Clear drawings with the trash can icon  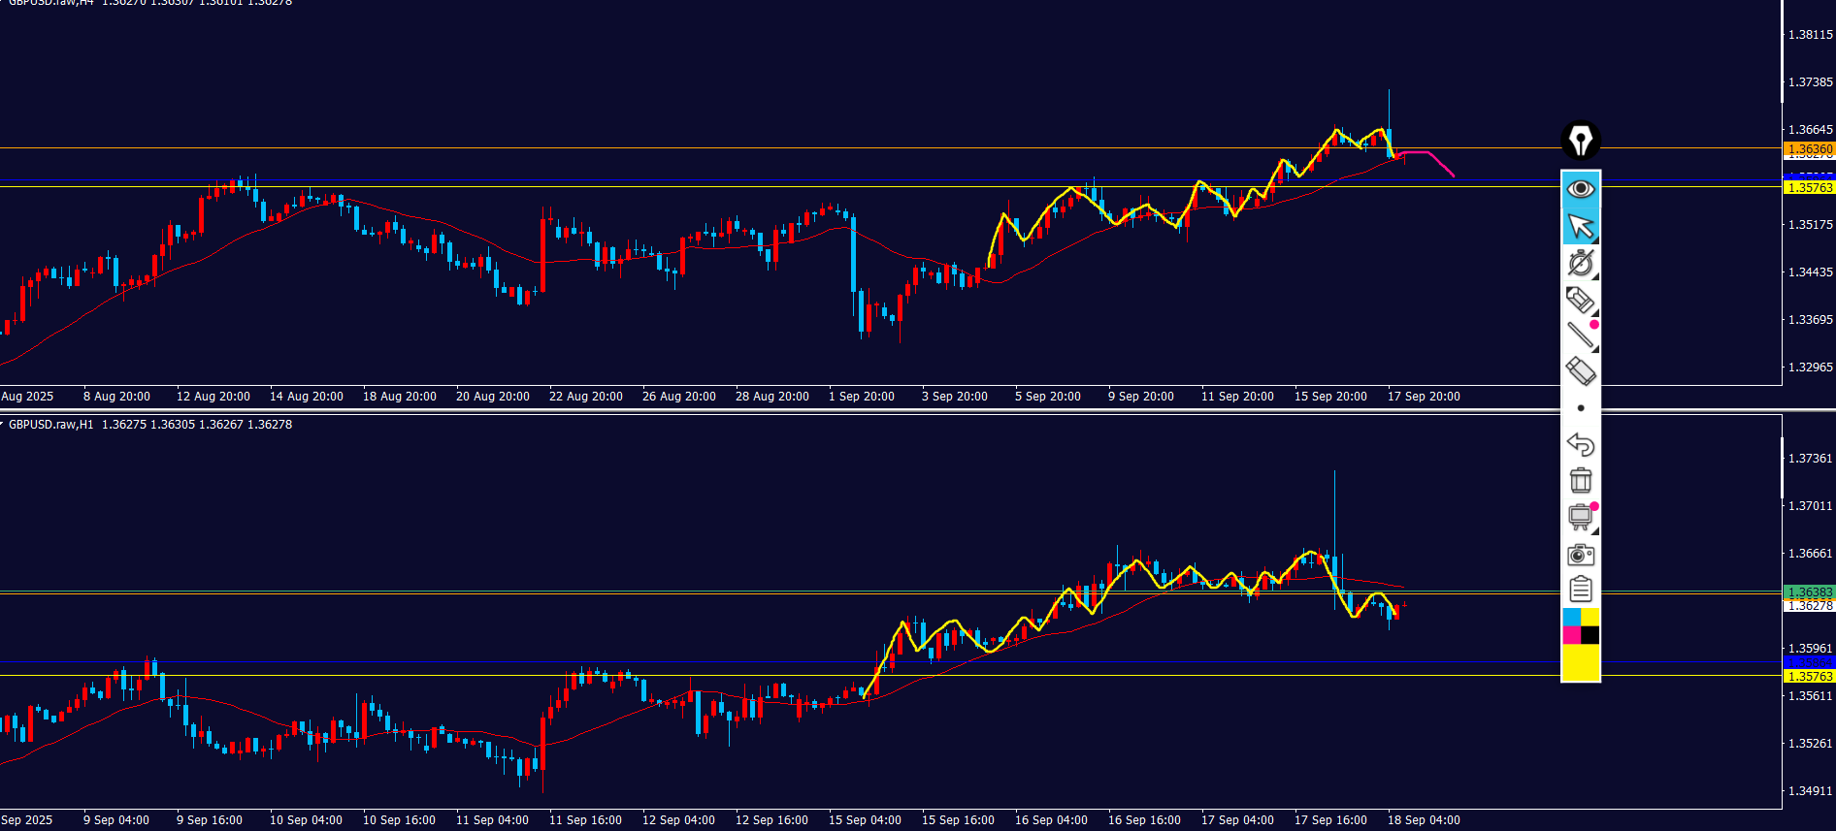pyautogui.click(x=1581, y=481)
